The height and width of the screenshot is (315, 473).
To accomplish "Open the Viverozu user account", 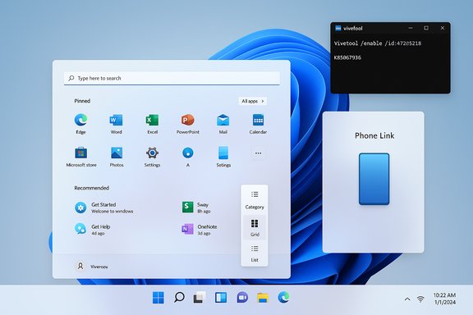I will click(x=91, y=267).
